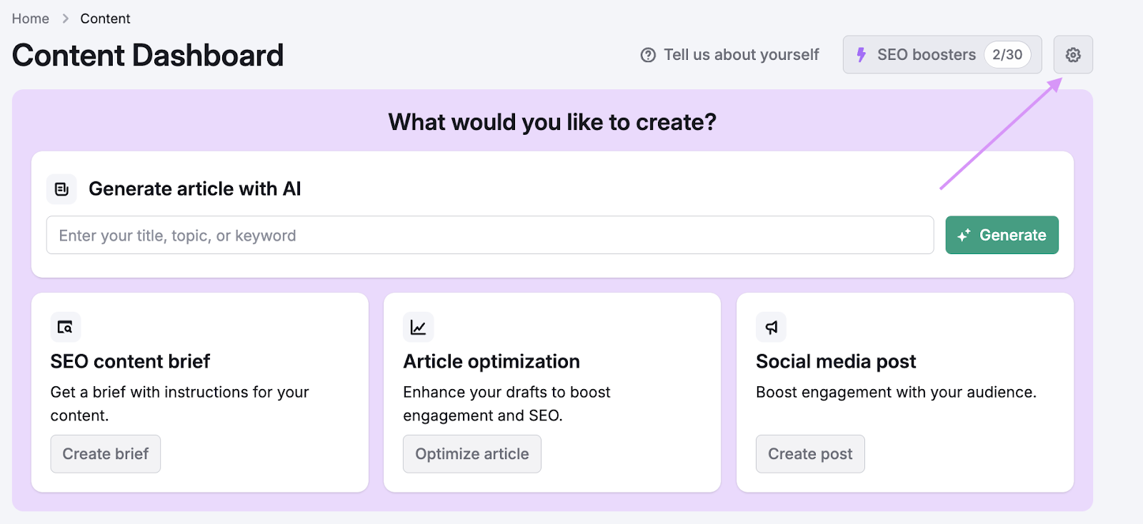Focus the title, topic, or keyword field

489,235
